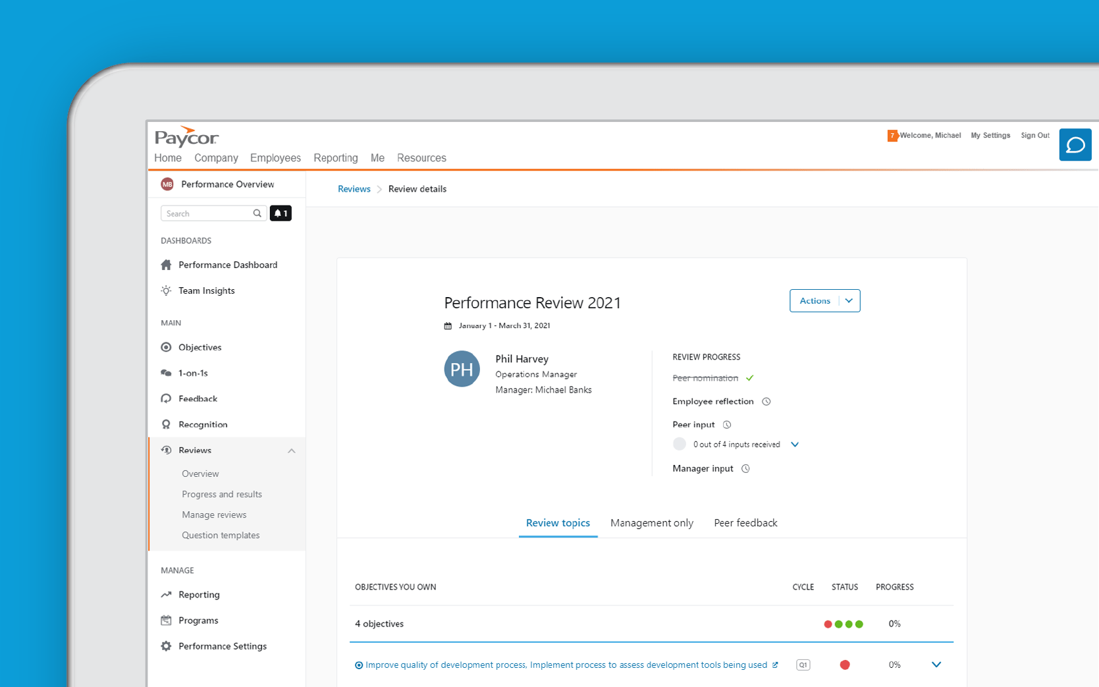Click Sign Out
1099x687 pixels.
[x=1035, y=136]
